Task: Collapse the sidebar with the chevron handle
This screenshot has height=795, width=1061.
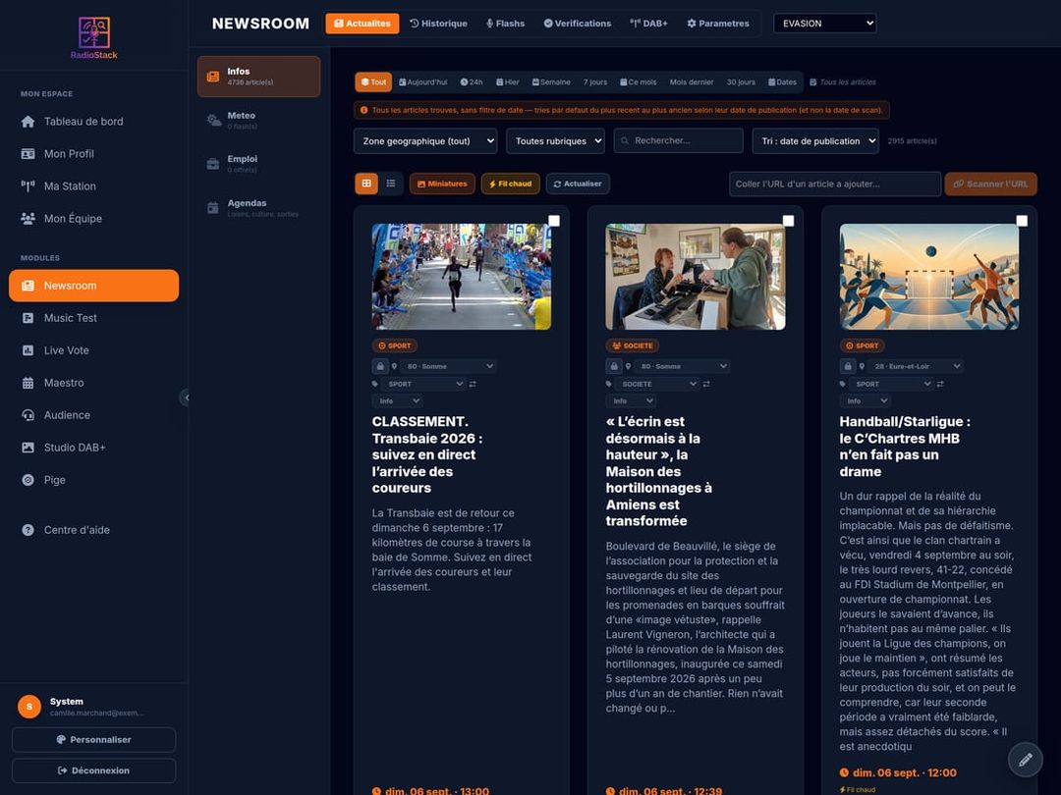Action: 185,397
